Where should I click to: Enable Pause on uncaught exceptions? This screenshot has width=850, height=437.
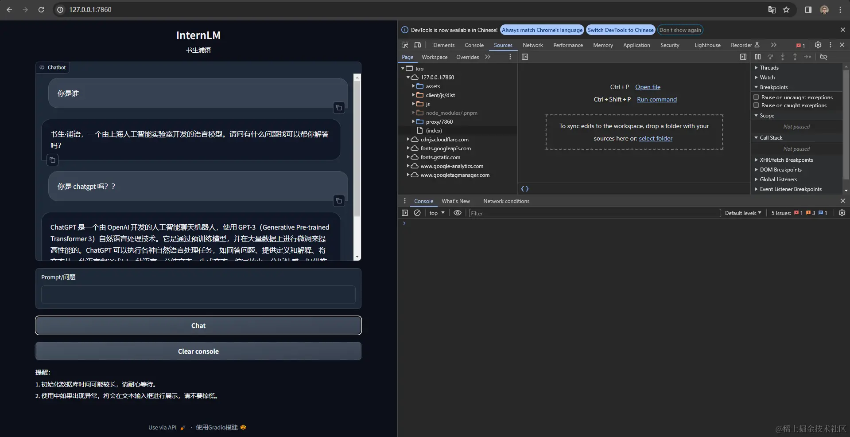pos(757,97)
